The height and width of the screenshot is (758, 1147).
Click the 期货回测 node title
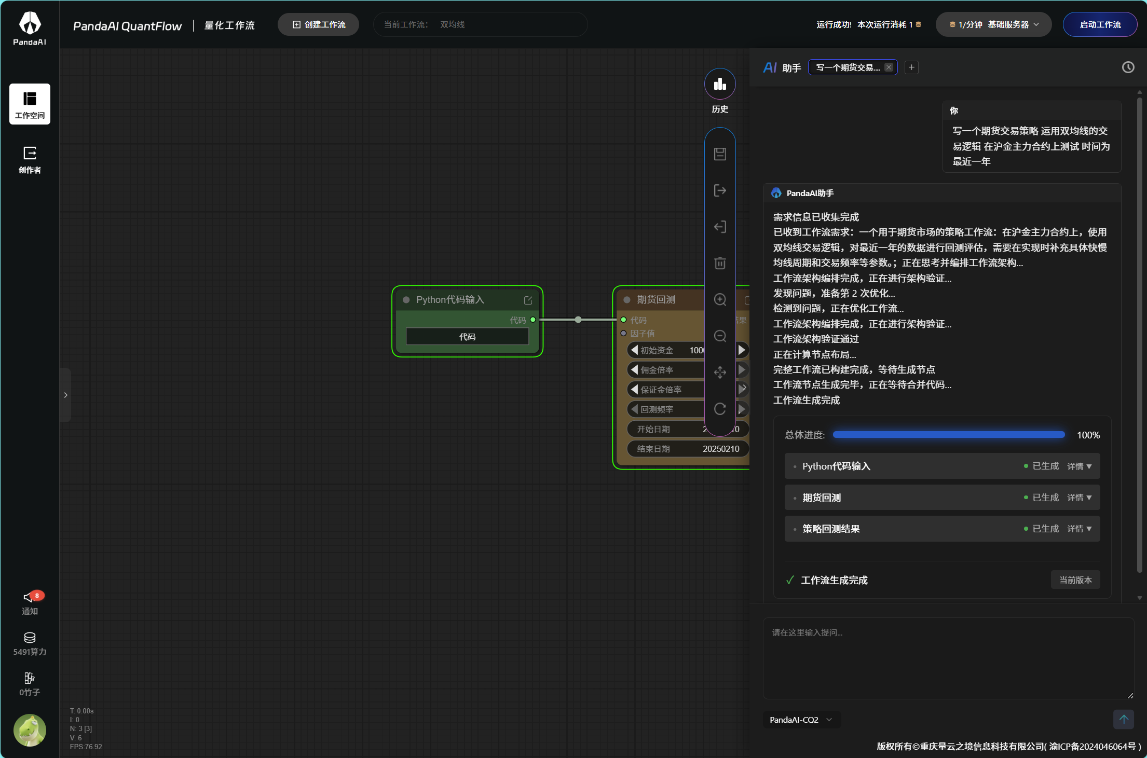[656, 300]
